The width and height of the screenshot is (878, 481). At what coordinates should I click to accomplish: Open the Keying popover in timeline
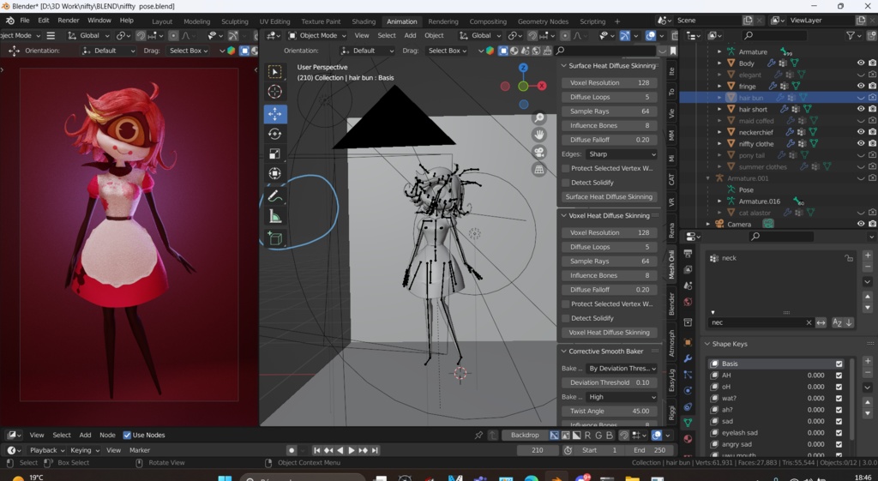[84, 450]
